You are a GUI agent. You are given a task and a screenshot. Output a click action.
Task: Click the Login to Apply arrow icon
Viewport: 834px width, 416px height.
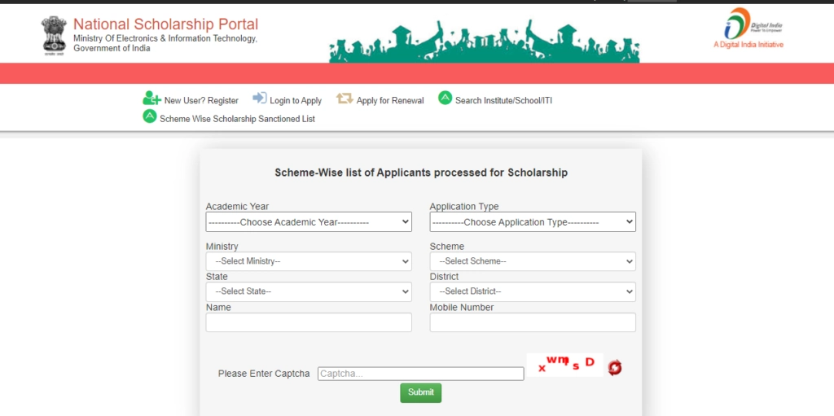260,99
